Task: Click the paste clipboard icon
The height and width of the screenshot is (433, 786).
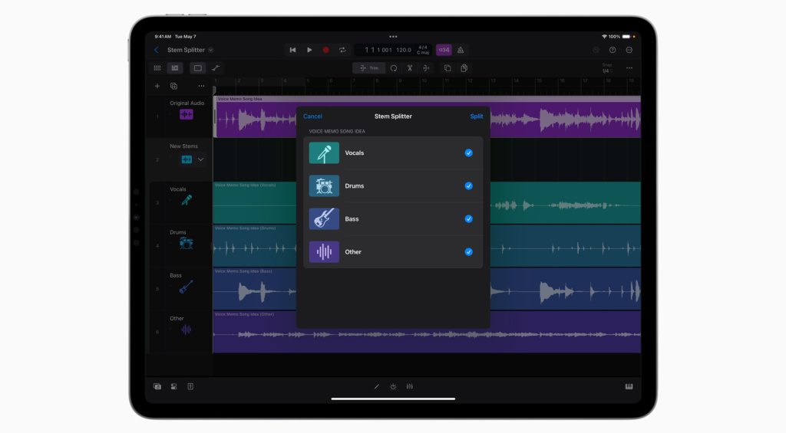Action: [x=464, y=68]
